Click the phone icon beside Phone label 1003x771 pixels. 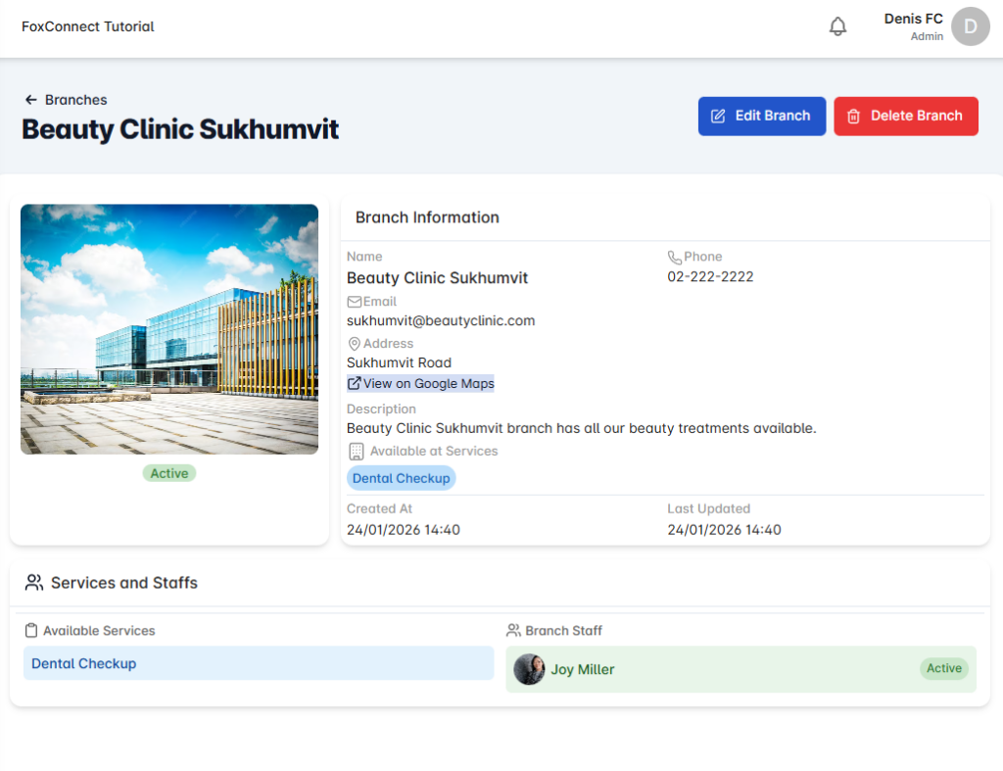(675, 257)
